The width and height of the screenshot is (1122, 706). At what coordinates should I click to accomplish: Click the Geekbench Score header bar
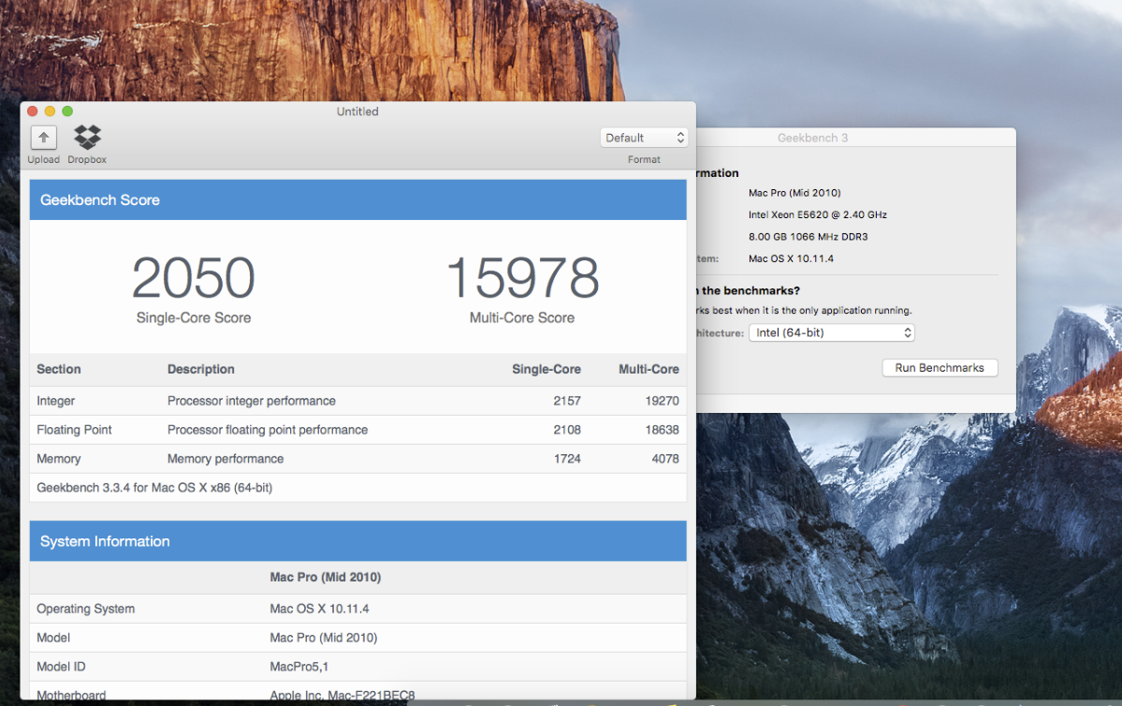point(357,199)
